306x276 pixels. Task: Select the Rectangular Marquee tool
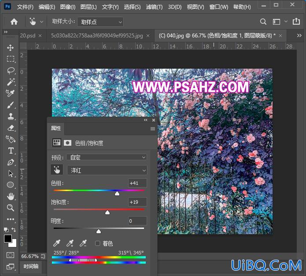point(10,59)
